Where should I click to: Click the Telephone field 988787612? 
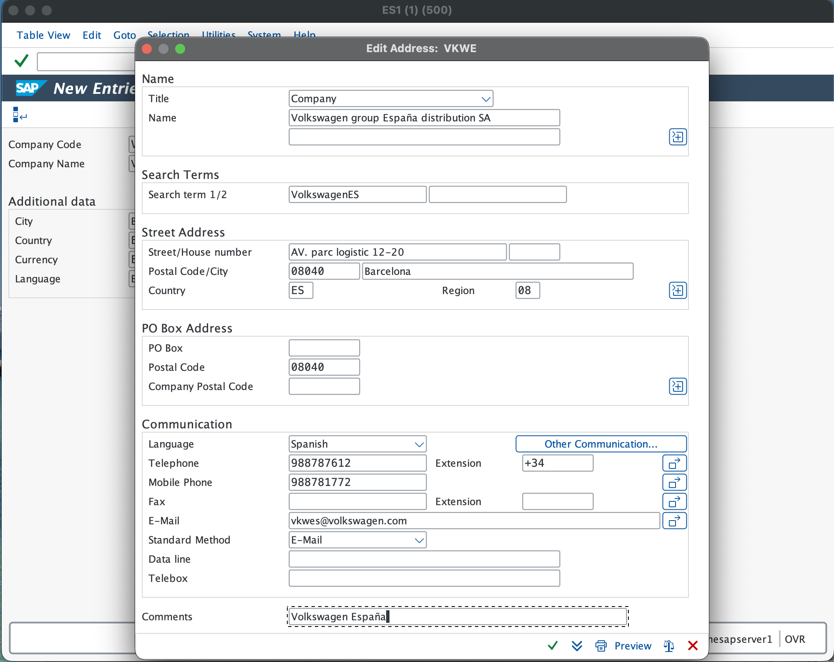coord(357,463)
